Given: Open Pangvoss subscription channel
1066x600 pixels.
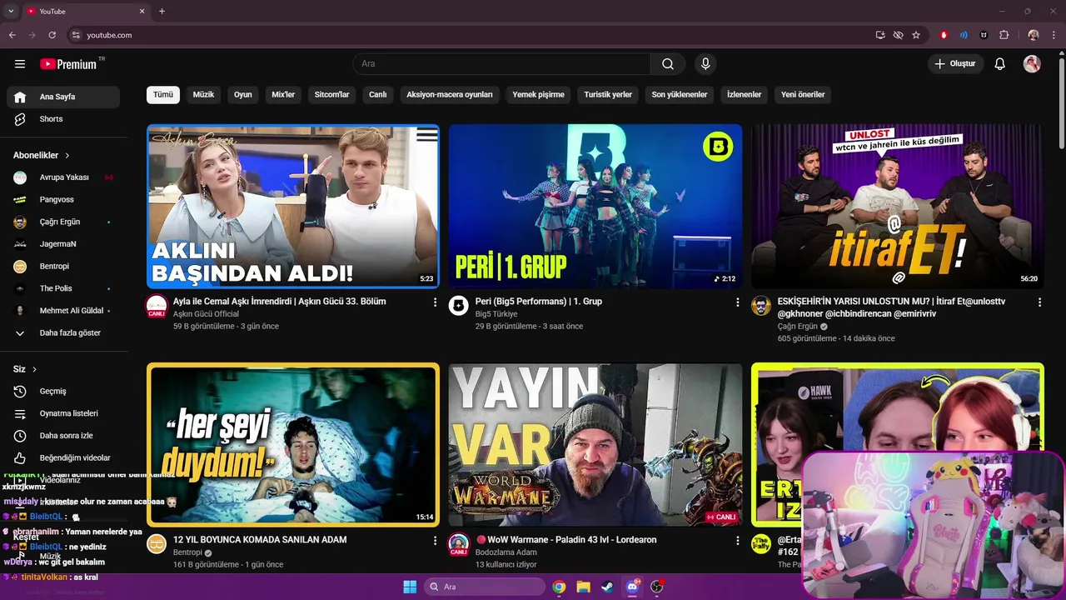Looking at the screenshot, I should tap(63, 200).
